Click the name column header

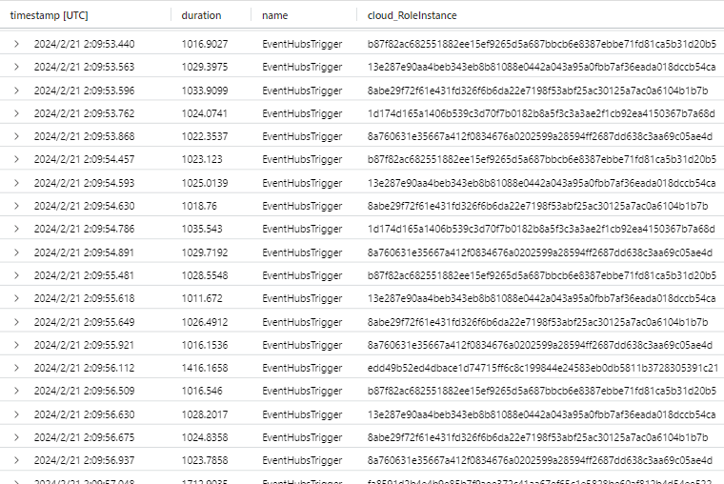coord(274,15)
